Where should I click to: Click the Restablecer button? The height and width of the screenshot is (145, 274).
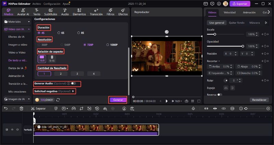tap(259, 100)
